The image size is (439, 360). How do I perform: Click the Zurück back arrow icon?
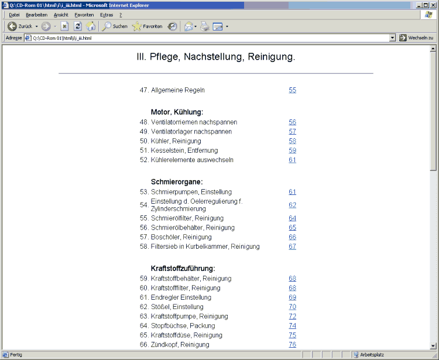click(12, 26)
